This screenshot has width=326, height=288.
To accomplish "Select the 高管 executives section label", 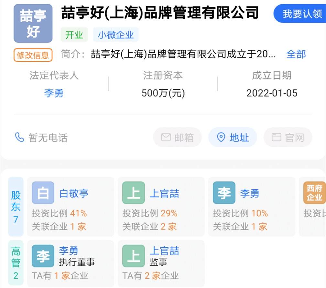I will 16,261.
